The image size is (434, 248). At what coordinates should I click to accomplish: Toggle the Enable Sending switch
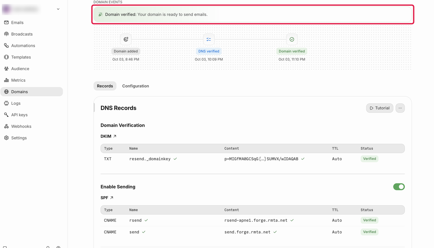coord(399,187)
